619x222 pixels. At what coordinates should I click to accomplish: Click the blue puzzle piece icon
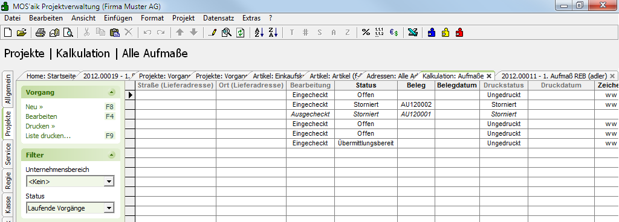pyautogui.click(x=432, y=33)
